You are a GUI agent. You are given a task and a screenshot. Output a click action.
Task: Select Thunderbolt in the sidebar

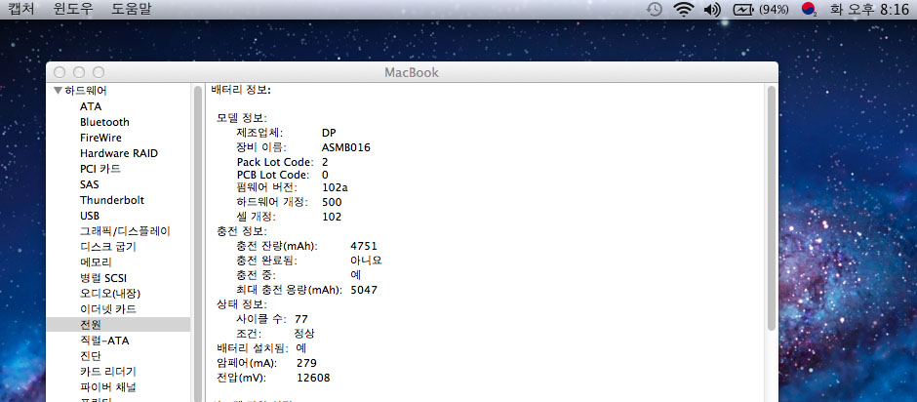tap(111, 200)
